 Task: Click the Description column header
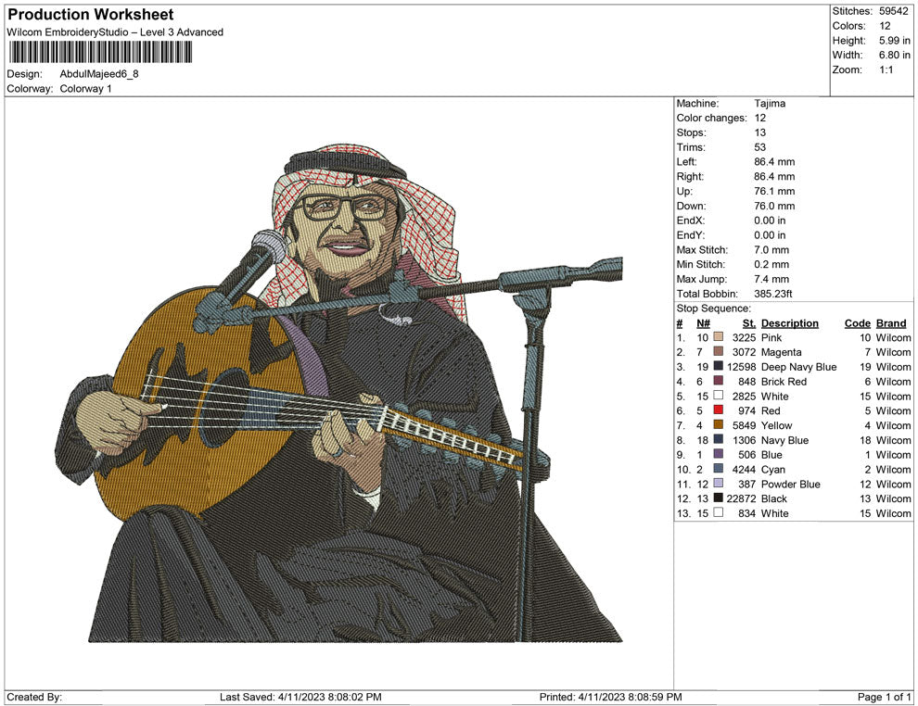(790, 323)
